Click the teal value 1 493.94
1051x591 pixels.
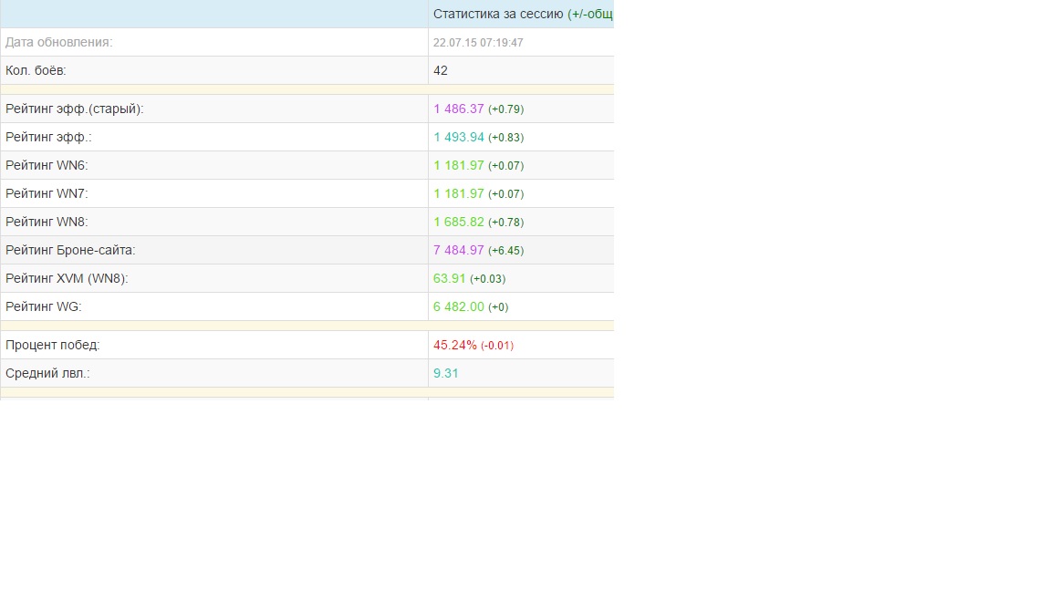click(459, 137)
